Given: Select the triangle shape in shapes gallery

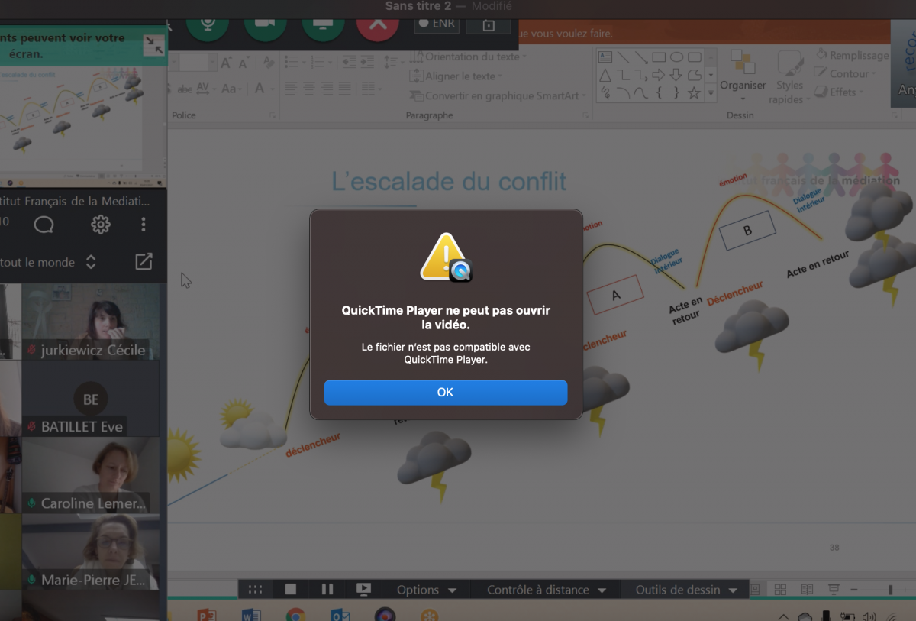Looking at the screenshot, I should coord(605,75).
